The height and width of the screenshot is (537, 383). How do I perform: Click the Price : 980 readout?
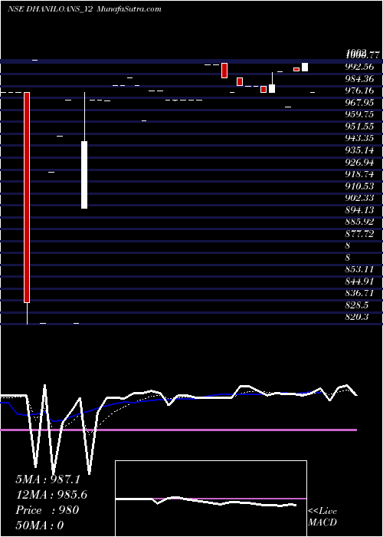47,510
